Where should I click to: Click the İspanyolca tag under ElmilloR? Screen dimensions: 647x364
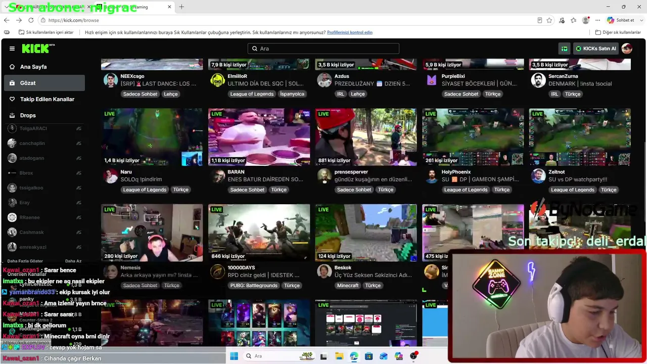point(292,94)
